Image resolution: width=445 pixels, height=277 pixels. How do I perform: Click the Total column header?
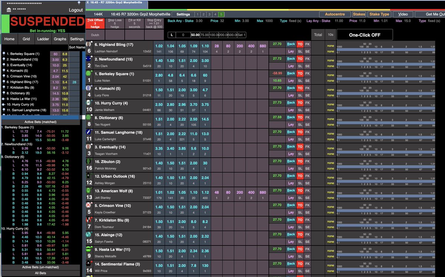pos(318,35)
